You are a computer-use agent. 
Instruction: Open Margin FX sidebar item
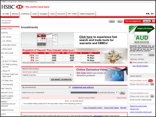(10, 71)
